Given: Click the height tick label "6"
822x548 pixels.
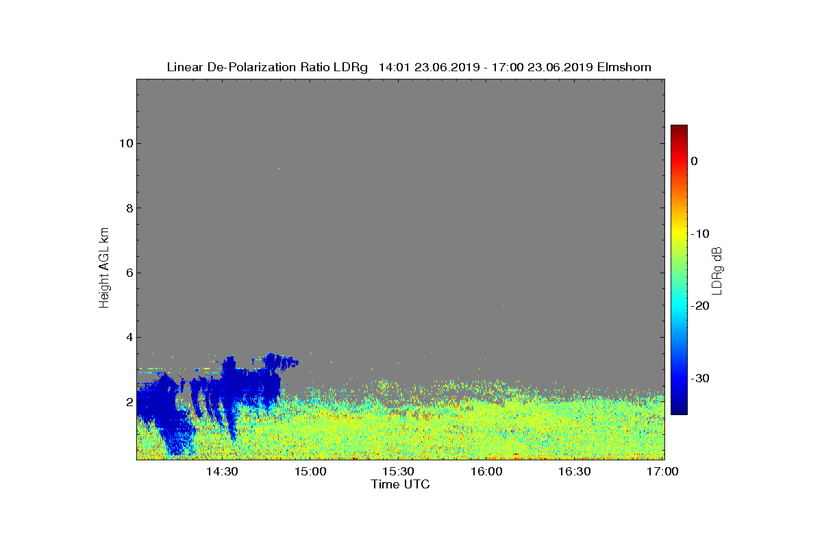Looking at the screenshot, I should coord(128,273).
